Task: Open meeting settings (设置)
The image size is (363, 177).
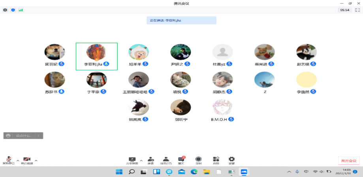Action: 231,160
